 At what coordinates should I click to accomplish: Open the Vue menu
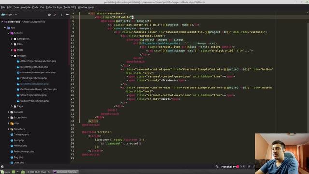[x=42, y=7]
